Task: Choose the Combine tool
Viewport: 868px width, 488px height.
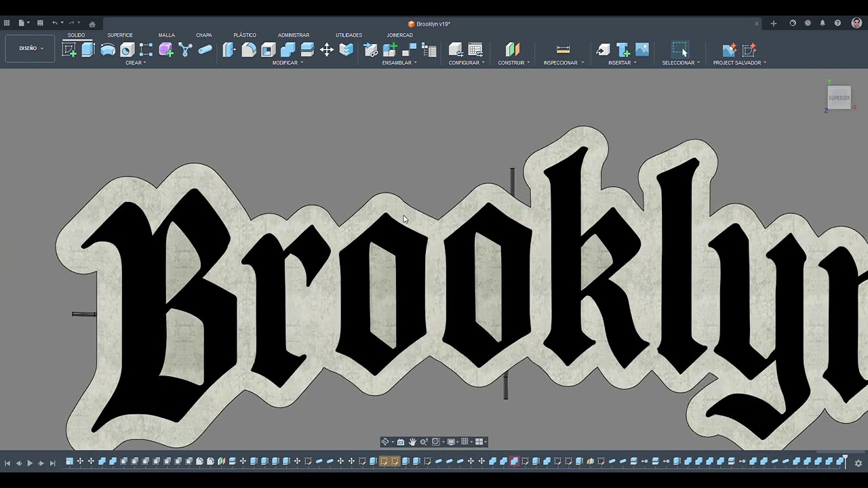Action: coord(288,49)
